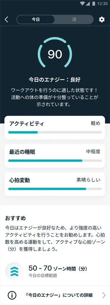This screenshot has height=305, width=110.
Task: Expand the details chevron arrow
Action: coord(104,295)
